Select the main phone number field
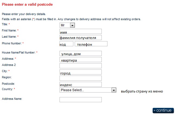This screenshot has width=180, height=117. click(91, 44)
